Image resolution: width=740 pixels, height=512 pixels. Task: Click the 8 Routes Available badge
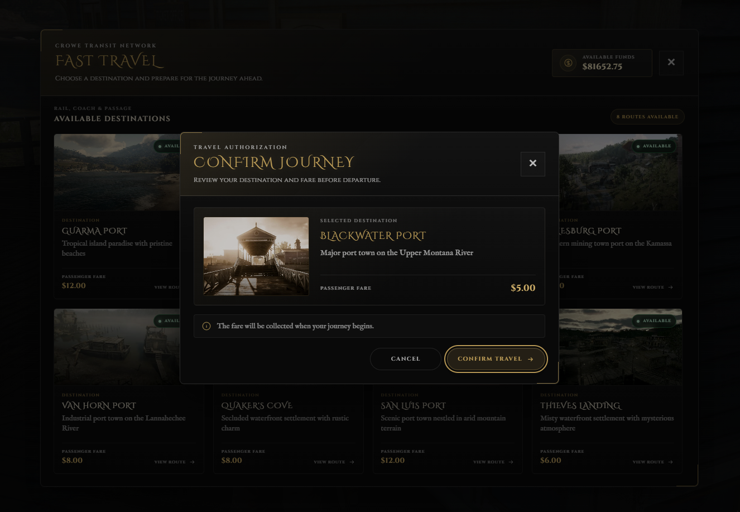pyautogui.click(x=647, y=117)
